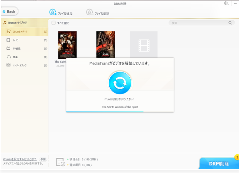Click the magnifier search icon
This screenshot has height=173, width=239.
(230, 23)
